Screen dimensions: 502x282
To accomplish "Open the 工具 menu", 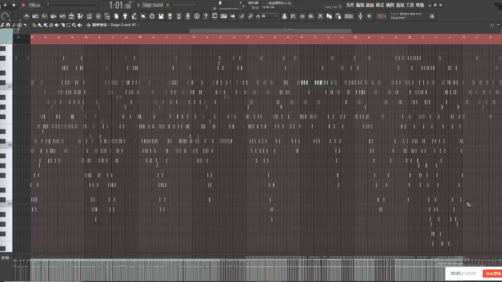I will click(410, 5).
